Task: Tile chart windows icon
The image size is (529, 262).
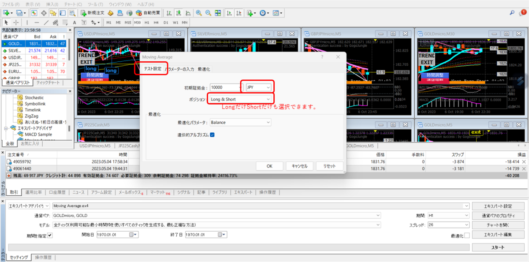Action: (x=218, y=13)
